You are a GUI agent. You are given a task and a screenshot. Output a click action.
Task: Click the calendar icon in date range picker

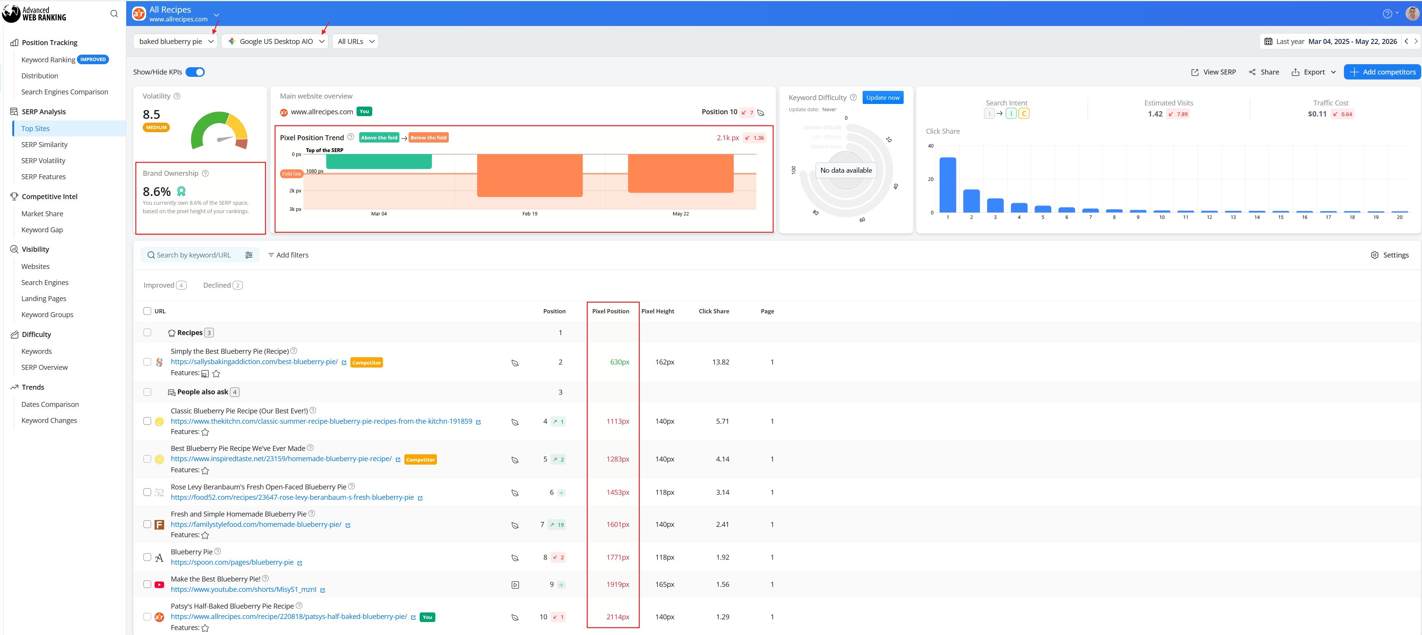tap(1268, 41)
